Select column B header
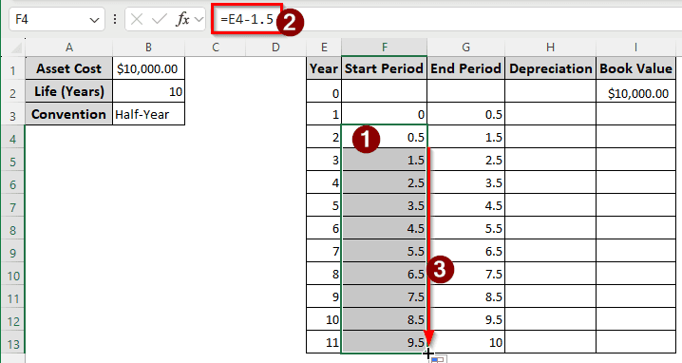Screen dimensions: 682x363 coord(148,47)
